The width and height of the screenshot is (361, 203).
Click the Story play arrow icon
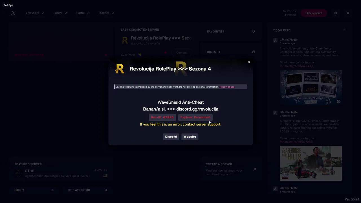[52, 190]
